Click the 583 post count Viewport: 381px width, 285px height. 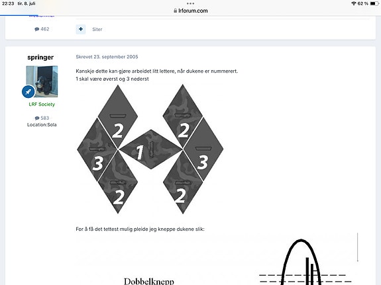44,118
